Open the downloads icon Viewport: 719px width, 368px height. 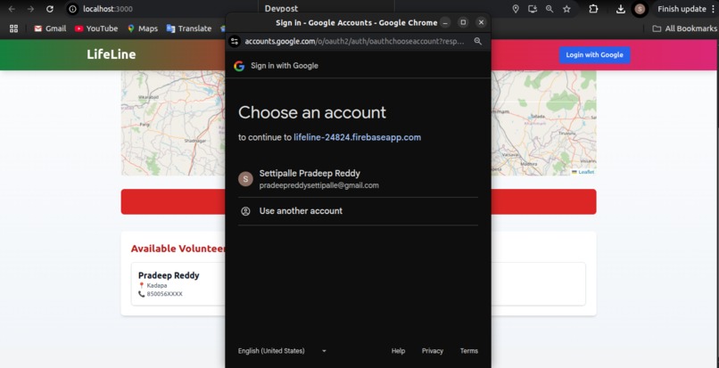[620, 9]
